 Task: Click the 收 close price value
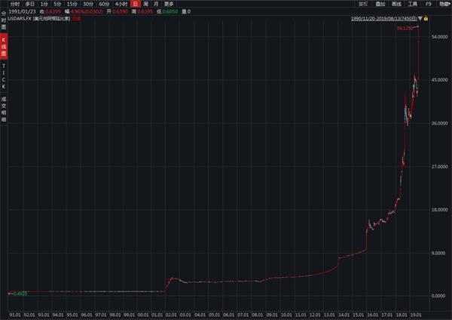tap(53, 11)
